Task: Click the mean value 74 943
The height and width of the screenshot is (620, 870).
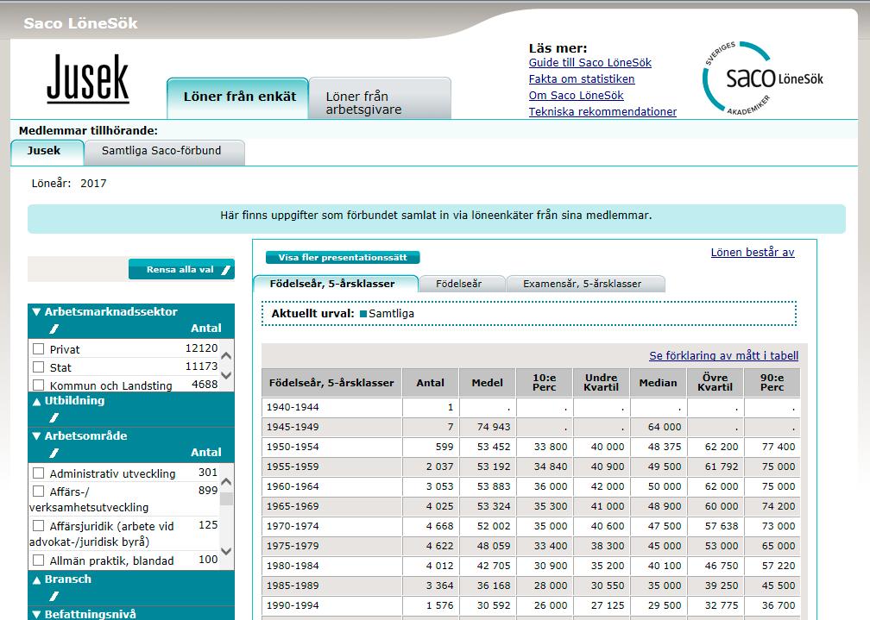Action: tap(494, 427)
